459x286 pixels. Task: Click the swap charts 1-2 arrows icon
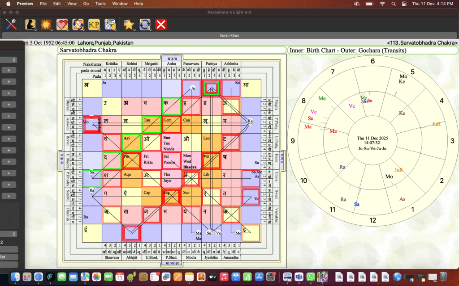145,24
